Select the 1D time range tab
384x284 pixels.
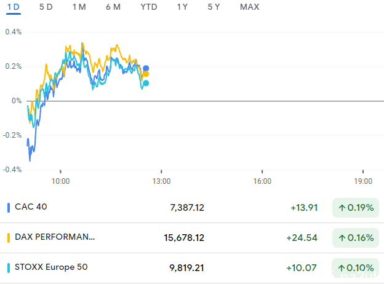click(13, 7)
